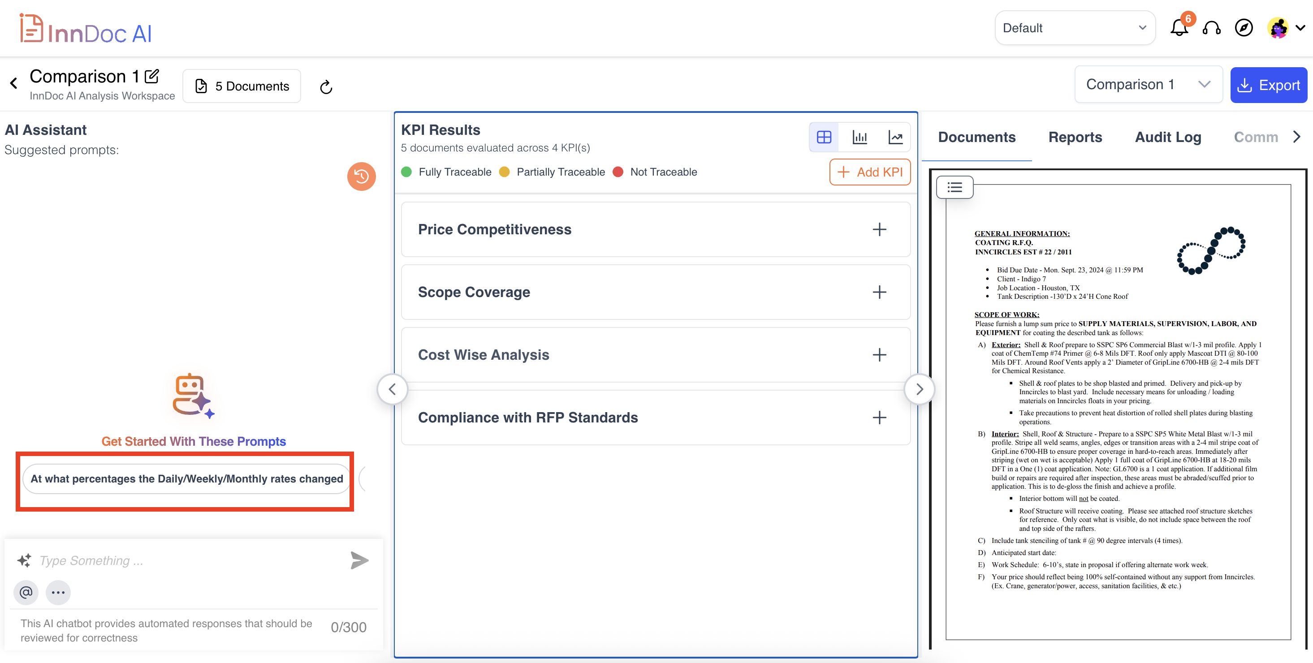The width and height of the screenshot is (1313, 663).
Task: Edit the Comparison 1 name pencil icon
Action: click(152, 77)
